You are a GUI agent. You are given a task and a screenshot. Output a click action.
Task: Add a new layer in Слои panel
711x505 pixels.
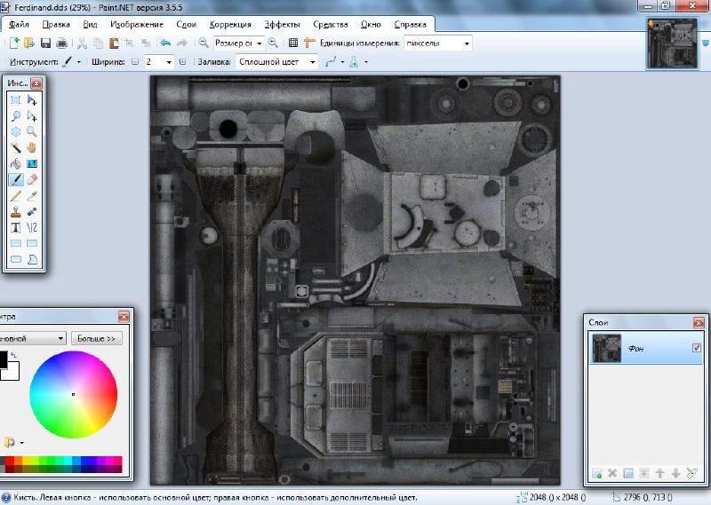[596, 474]
